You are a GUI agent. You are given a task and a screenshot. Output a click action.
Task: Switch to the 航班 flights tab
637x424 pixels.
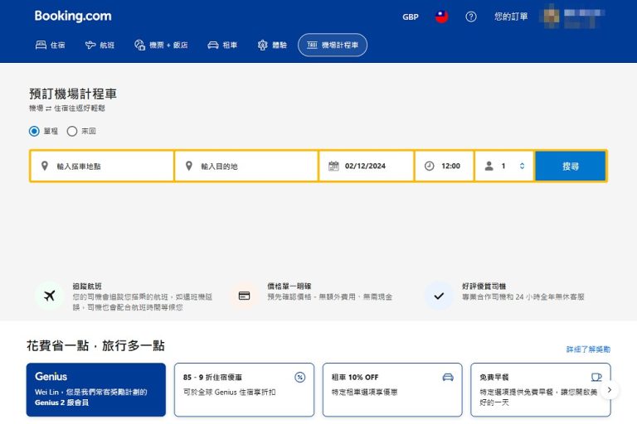(x=100, y=45)
